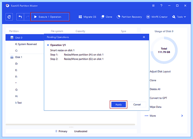Click Step 1 Resize/Move partition (H:) text
Screen dimensions: 193x139
click(84, 55)
